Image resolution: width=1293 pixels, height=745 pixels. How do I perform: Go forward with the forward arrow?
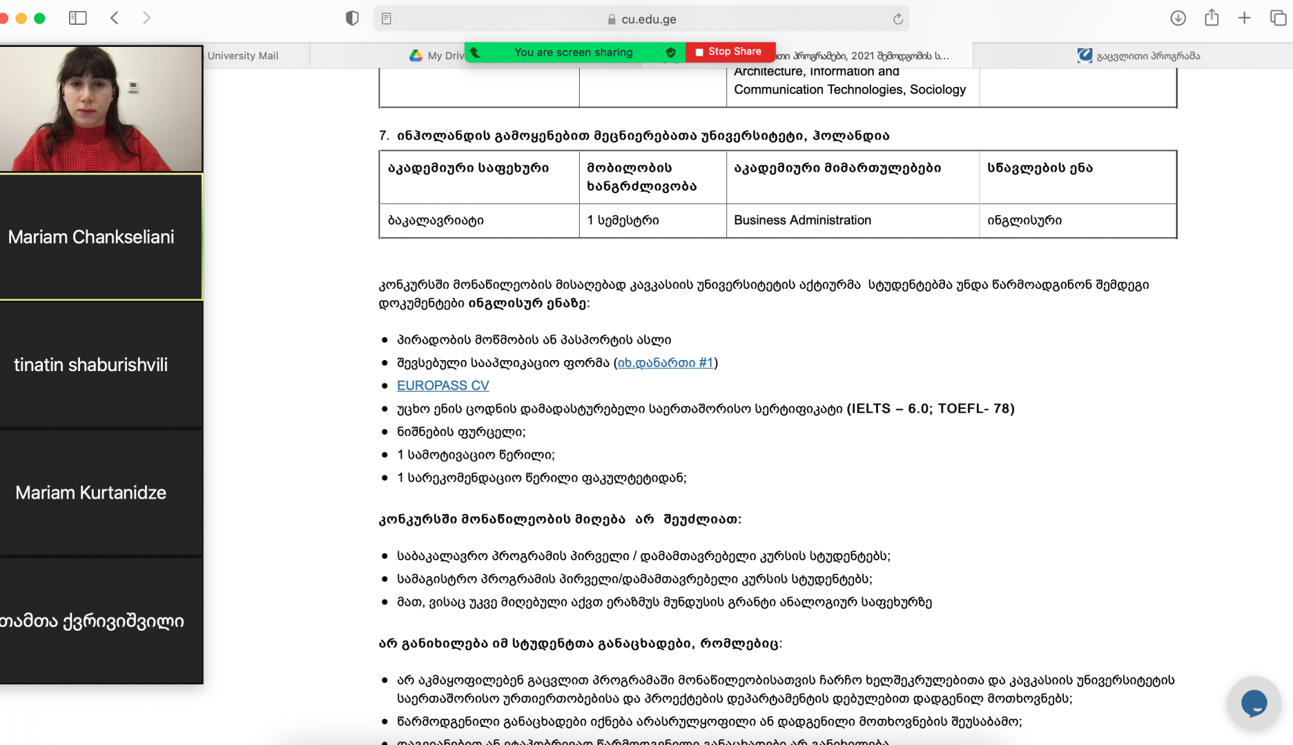click(146, 18)
